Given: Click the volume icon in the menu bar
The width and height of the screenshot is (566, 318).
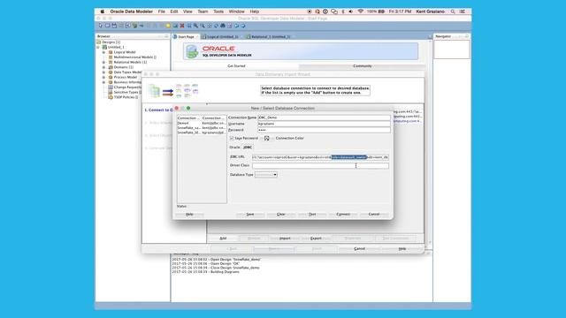Looking at the screenshot, I should (x=351, y=11).
